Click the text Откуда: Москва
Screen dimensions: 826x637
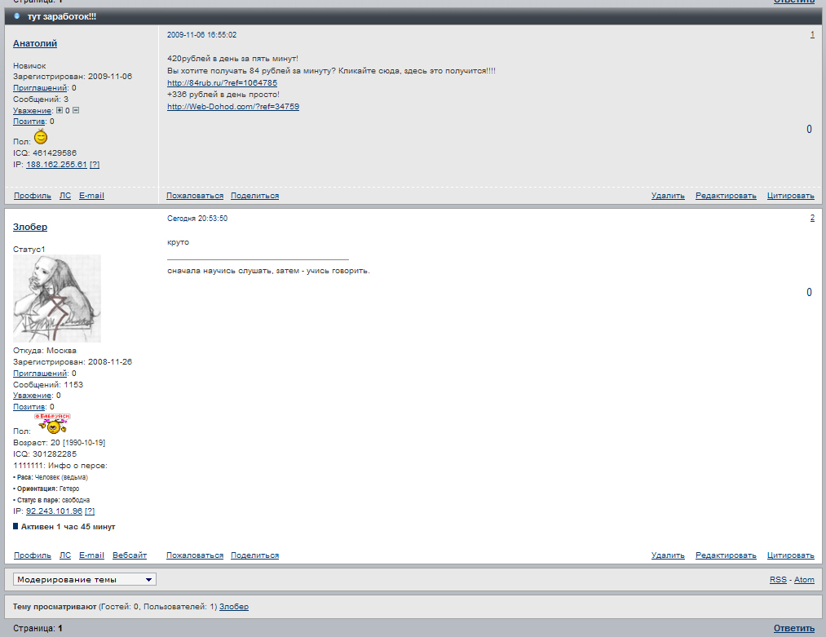click(45, 351)
